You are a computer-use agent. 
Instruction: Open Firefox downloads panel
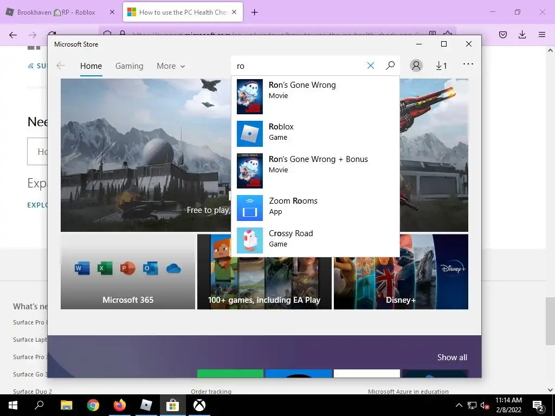[522, 35]
